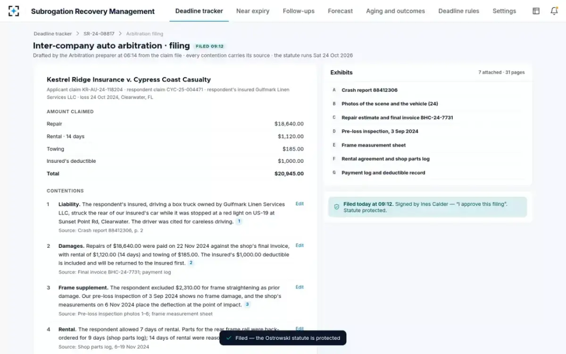Open the Forecast tab
This screenshot has height=354, width=566.
pos(340,11)
